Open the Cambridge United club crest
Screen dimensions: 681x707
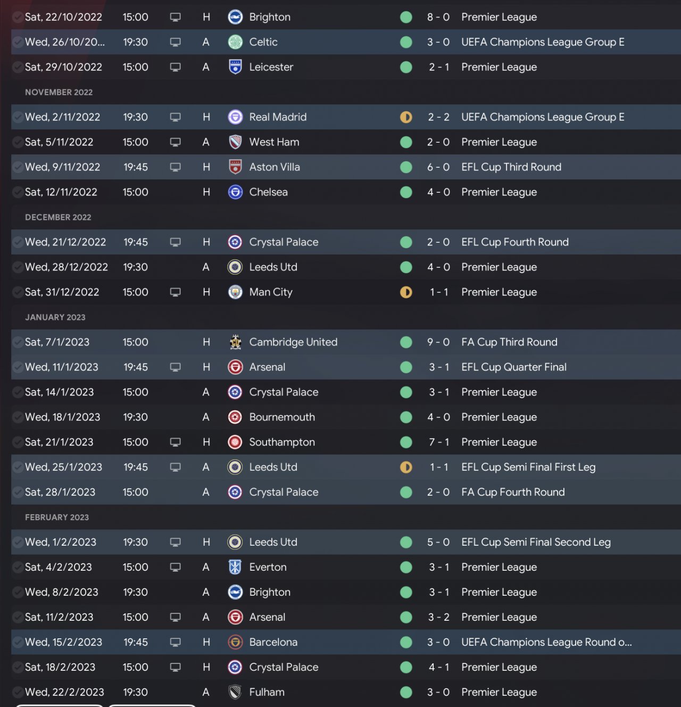pos(235,342)
